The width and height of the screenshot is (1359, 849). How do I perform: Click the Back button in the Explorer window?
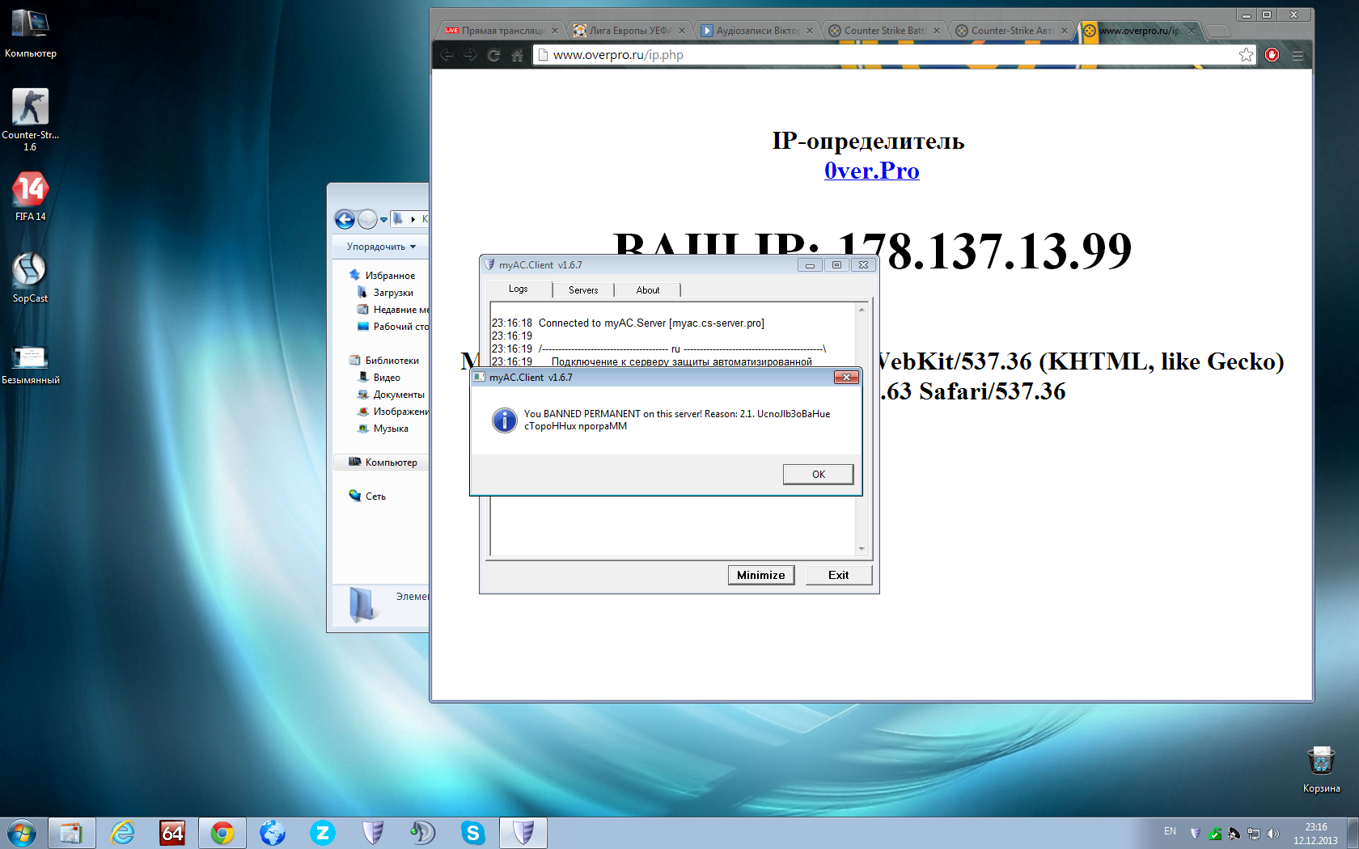(x=345, y=219)
